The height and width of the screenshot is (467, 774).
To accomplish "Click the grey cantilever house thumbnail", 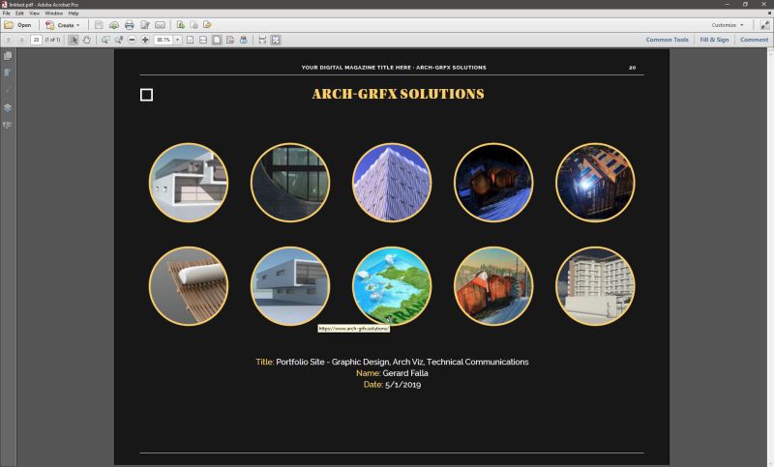I will point(290,286).
